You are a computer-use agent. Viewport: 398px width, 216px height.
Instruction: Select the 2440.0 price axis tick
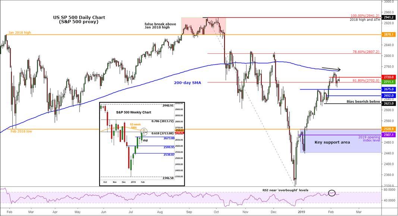click(389, 154)
